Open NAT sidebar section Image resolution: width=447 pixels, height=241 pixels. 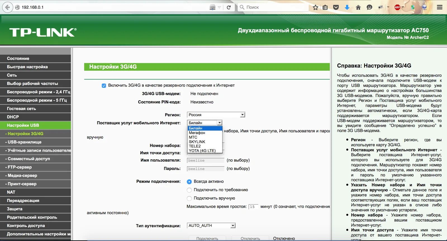pos(35,192)
